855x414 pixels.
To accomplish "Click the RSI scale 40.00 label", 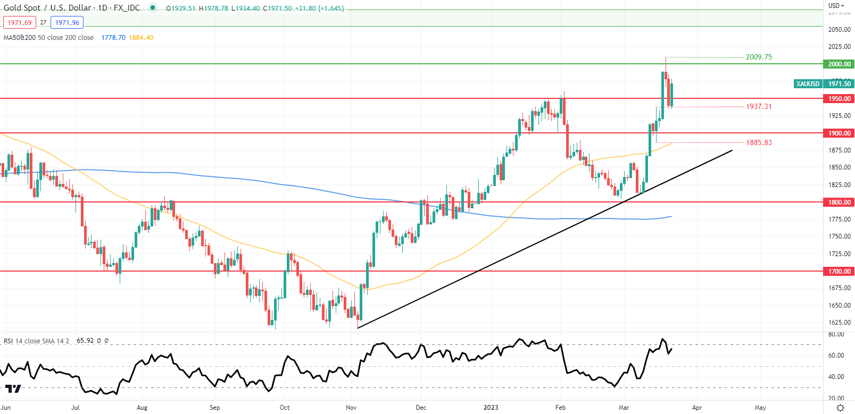I will [836, 377].
